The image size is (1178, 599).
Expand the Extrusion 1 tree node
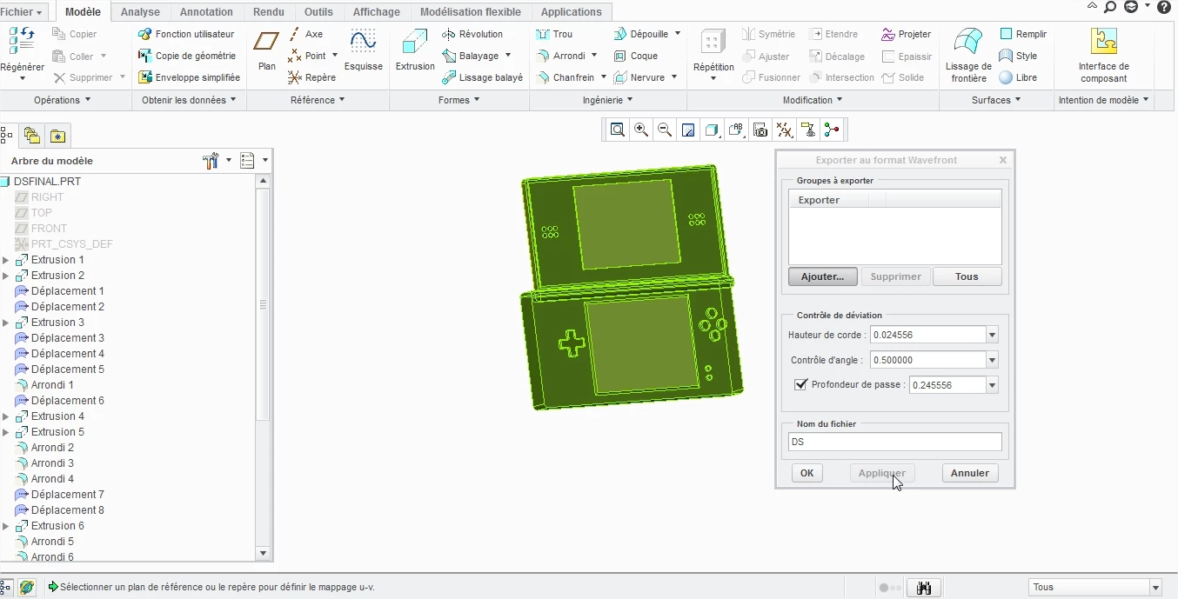click(6, 260)
